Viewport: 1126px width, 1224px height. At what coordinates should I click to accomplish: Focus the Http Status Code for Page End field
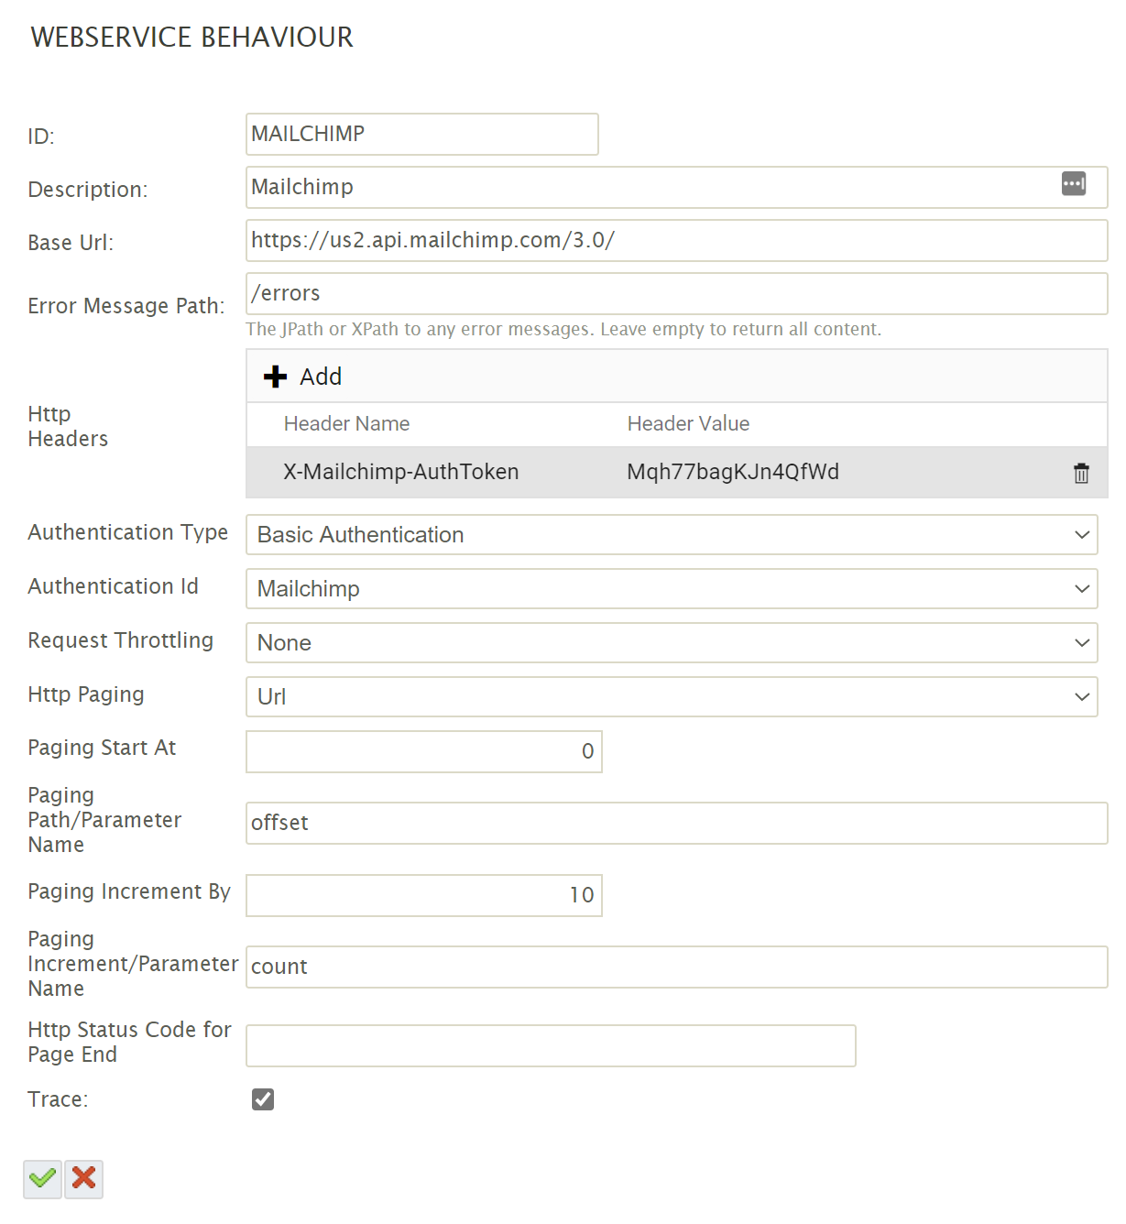551,1045
